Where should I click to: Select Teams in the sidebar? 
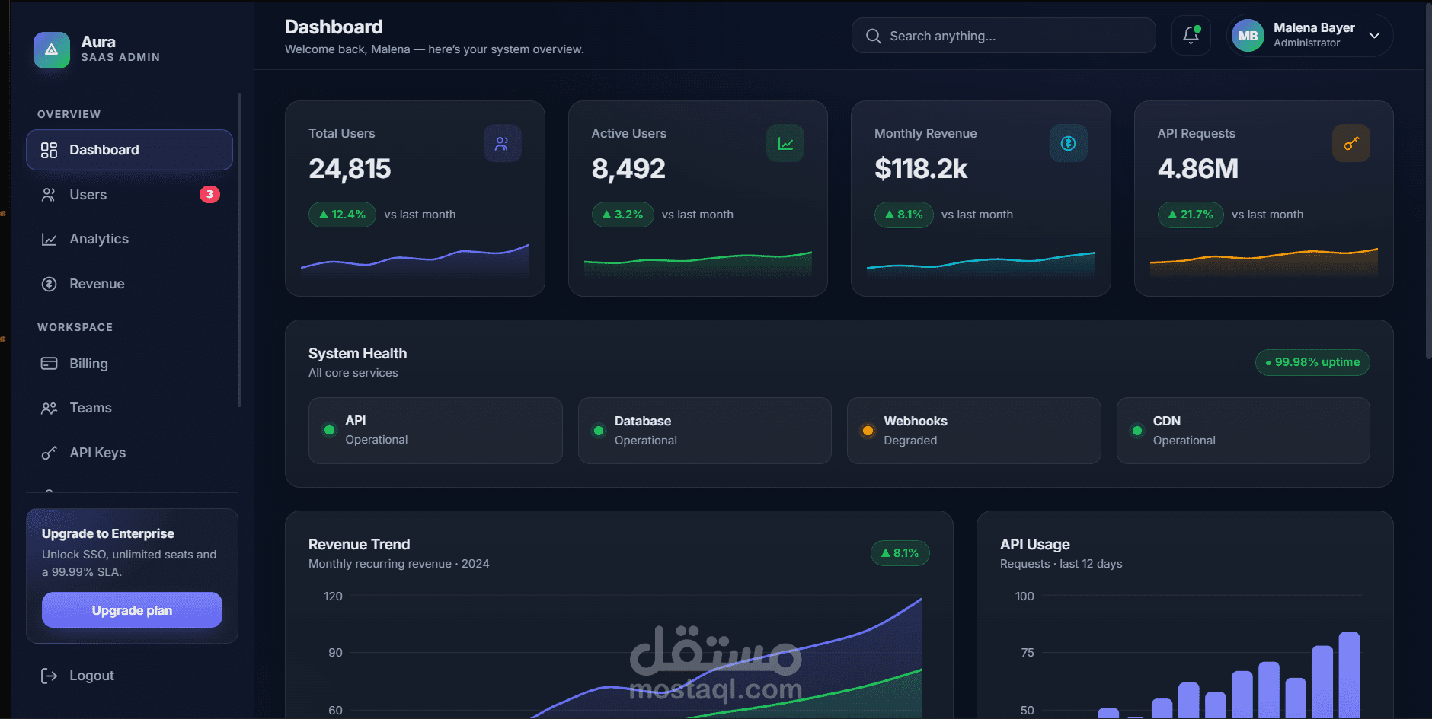click(x=129, y=408)
